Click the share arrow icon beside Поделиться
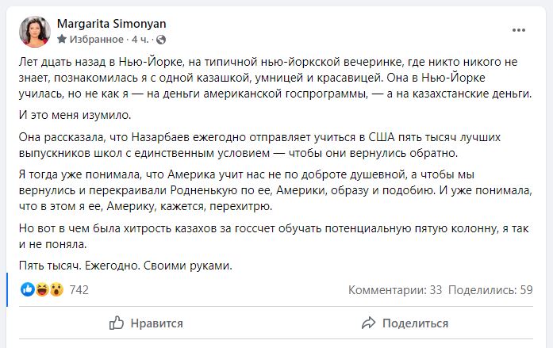Viewport: 553px width, 348px height. tap(367, 323)
